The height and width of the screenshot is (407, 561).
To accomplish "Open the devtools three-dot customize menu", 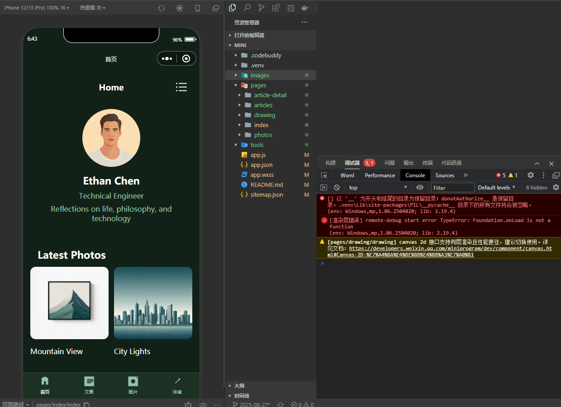I will pyautogui.click(x=543, y=175).
